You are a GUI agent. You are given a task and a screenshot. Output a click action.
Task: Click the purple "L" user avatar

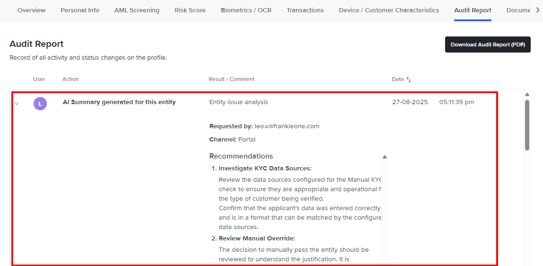tap(40, 103)
